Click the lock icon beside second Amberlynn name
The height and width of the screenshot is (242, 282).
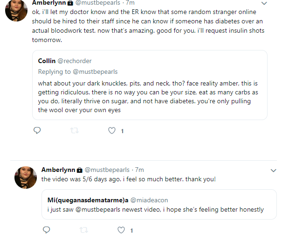click(x=80, y=170)
